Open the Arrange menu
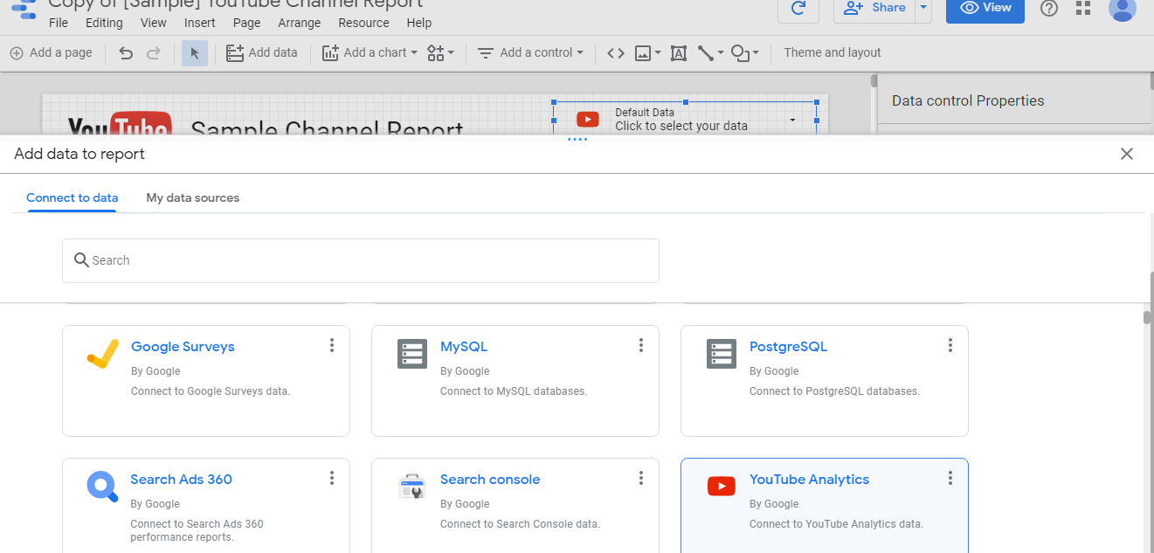1154x553 pixels. (300, 23)
